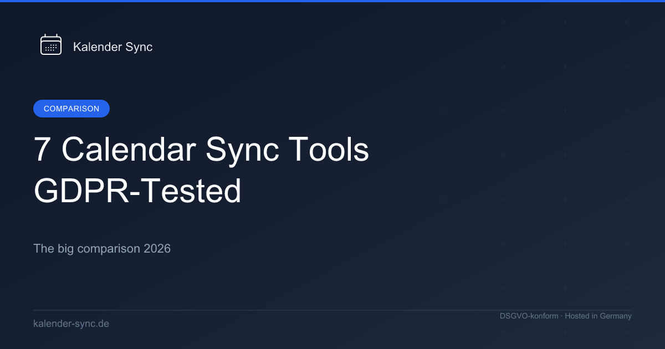Open the kalender-sync.de footer link

pyautogui.click(x=71, y=324)
